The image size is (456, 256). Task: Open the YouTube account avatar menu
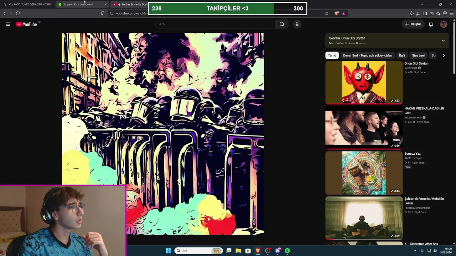click(x=444, y=24)
